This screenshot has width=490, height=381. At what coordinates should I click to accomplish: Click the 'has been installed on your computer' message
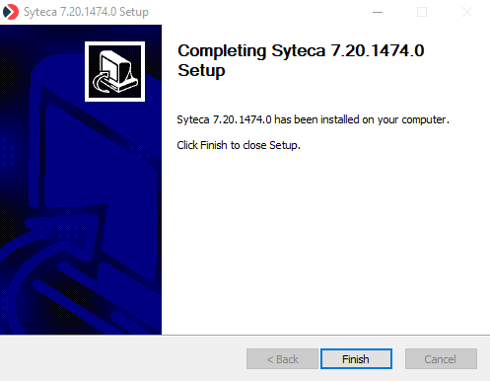362,119
